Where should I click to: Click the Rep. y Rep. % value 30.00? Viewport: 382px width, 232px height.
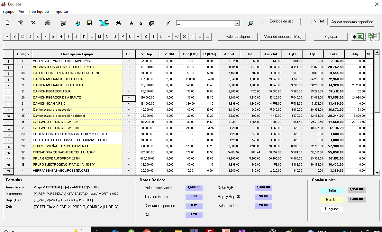(x=263, y=196)
